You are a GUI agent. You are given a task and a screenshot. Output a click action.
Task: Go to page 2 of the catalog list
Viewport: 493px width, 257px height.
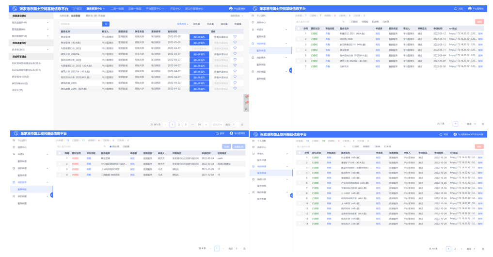(179, 125)
